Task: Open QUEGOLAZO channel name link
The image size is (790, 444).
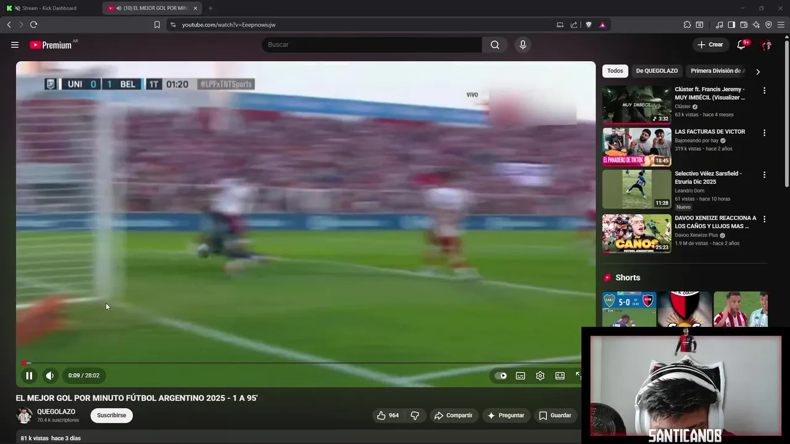Action: point(56,411)
